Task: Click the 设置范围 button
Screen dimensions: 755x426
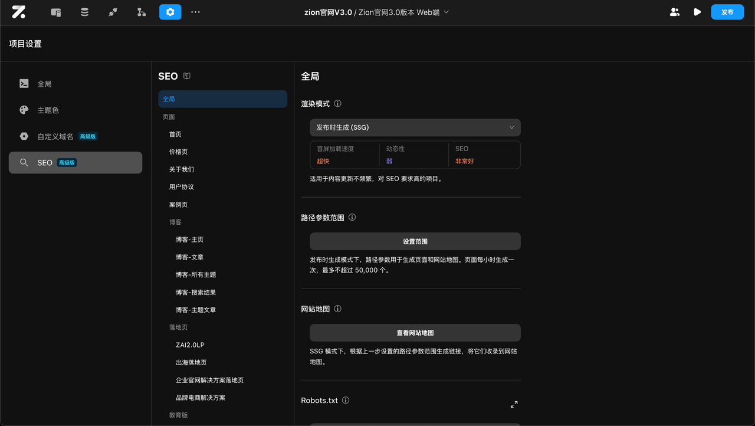Action: [x=415, y=241]
